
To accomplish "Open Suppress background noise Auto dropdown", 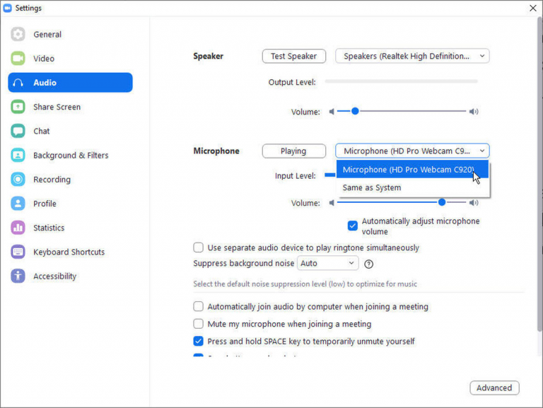I will [327, 264].
